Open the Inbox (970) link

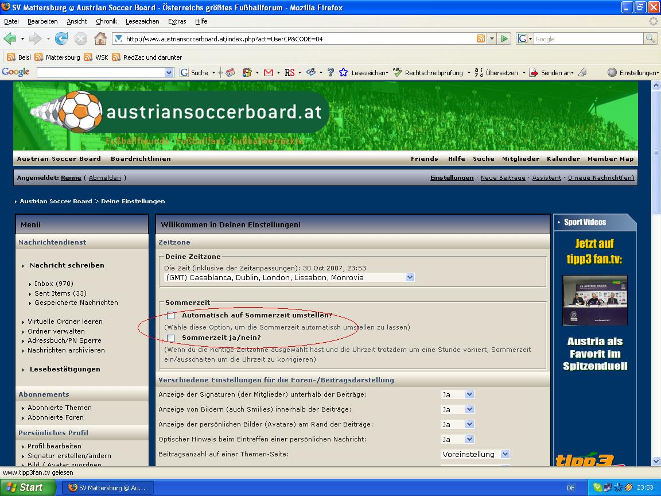pos(53,284)
